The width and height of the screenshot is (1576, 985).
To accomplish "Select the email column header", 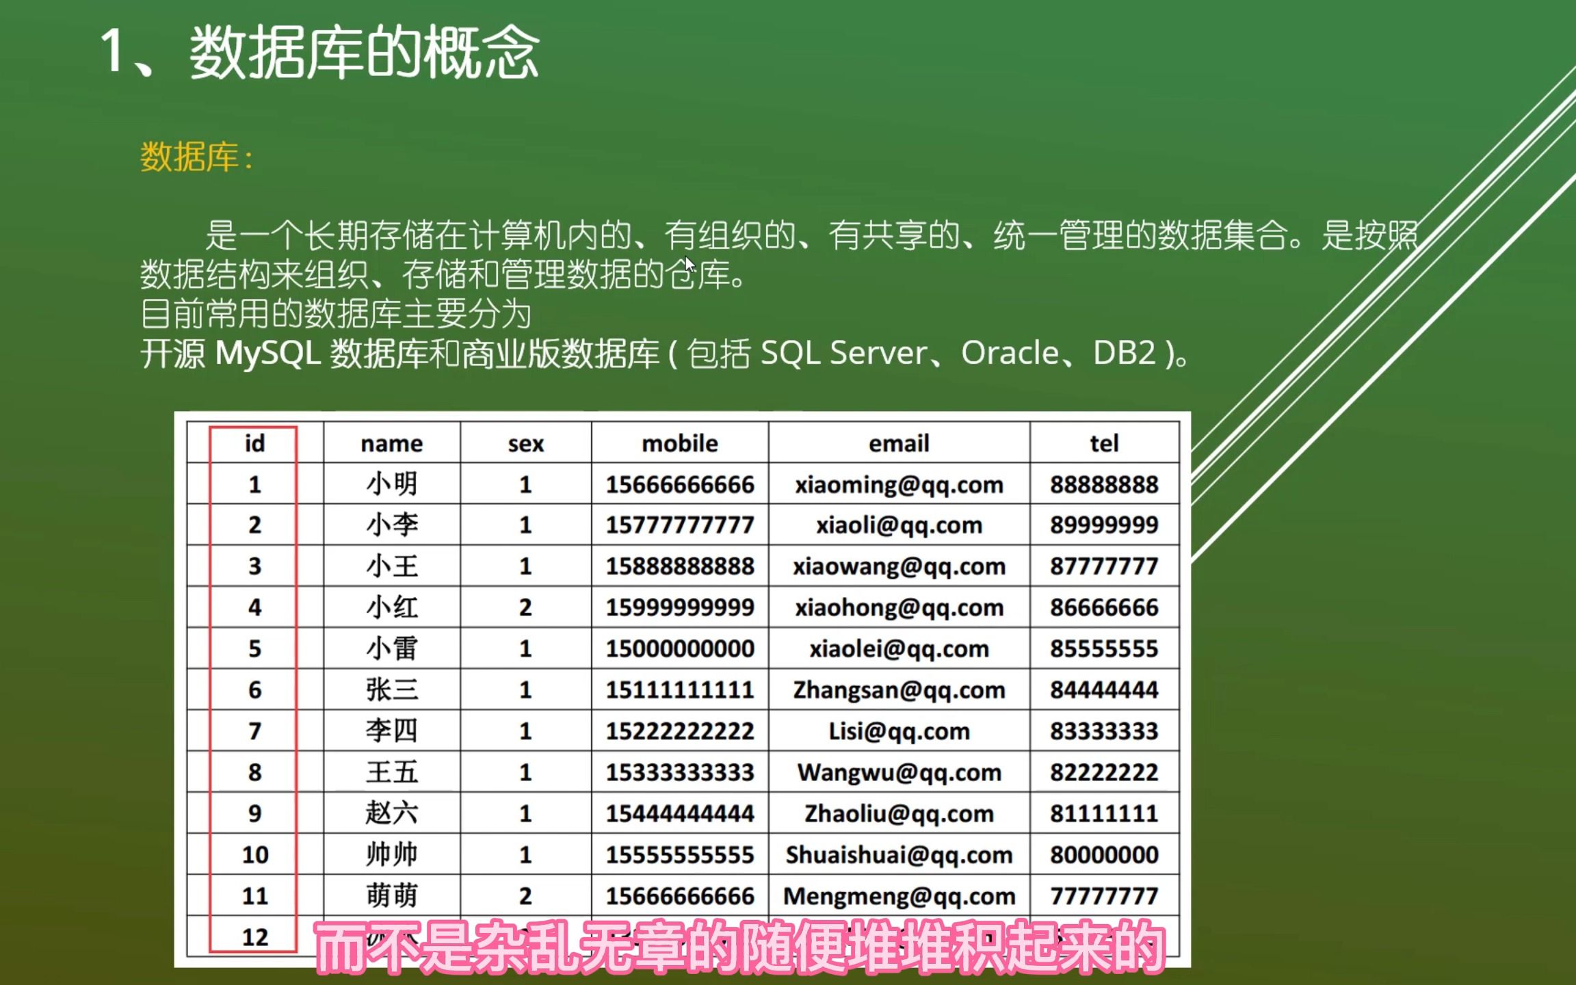I will pos(897,443).
